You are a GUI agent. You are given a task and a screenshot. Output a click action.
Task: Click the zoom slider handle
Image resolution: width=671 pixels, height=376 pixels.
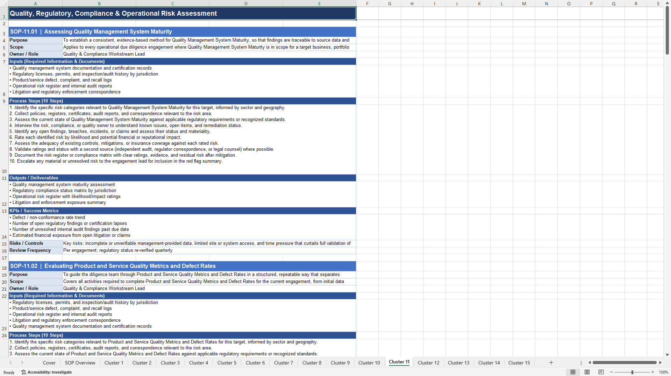point(632,372)
